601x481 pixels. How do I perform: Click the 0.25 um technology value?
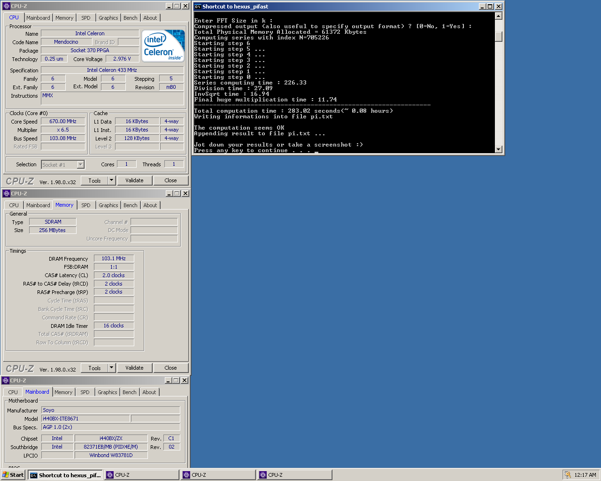[54, 59]
